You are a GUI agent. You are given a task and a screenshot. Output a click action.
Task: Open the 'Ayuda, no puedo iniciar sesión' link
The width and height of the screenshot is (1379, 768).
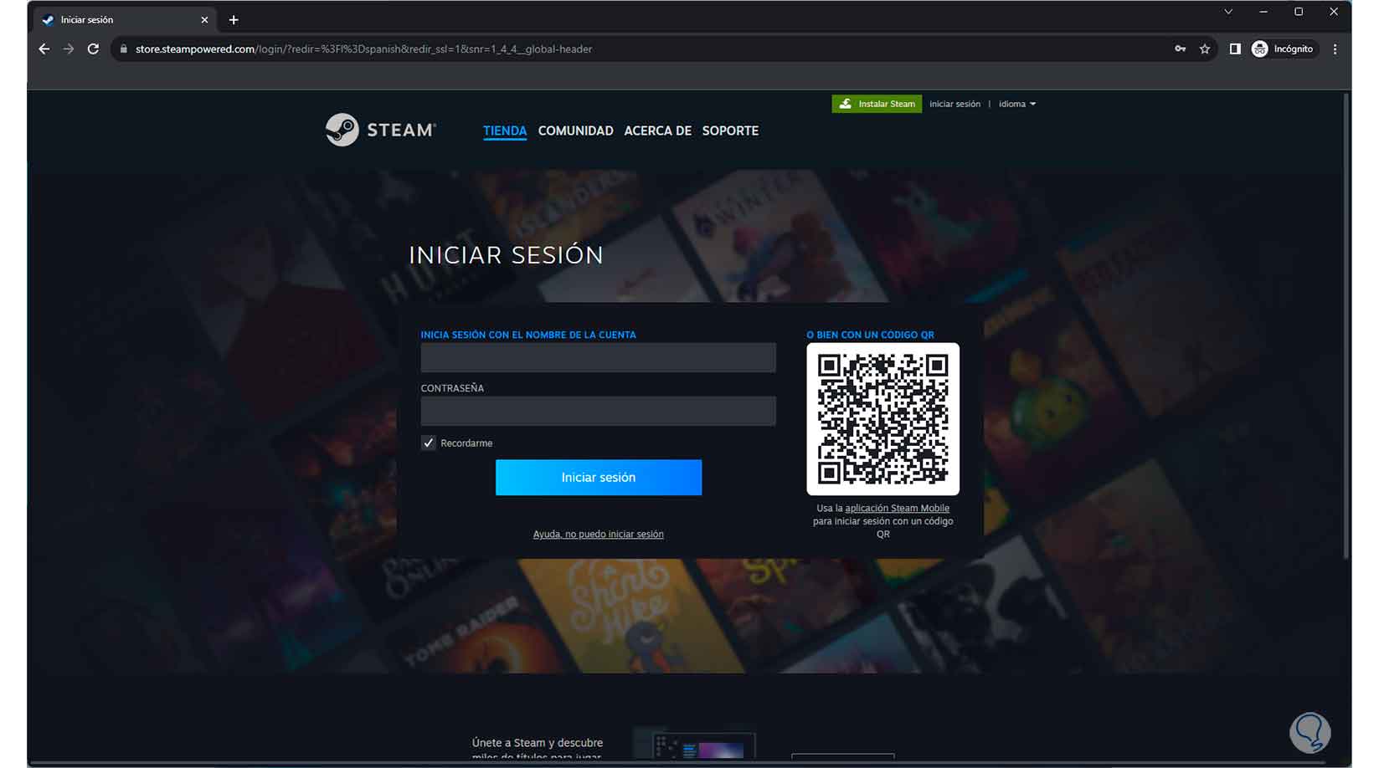tap(599, 534)
